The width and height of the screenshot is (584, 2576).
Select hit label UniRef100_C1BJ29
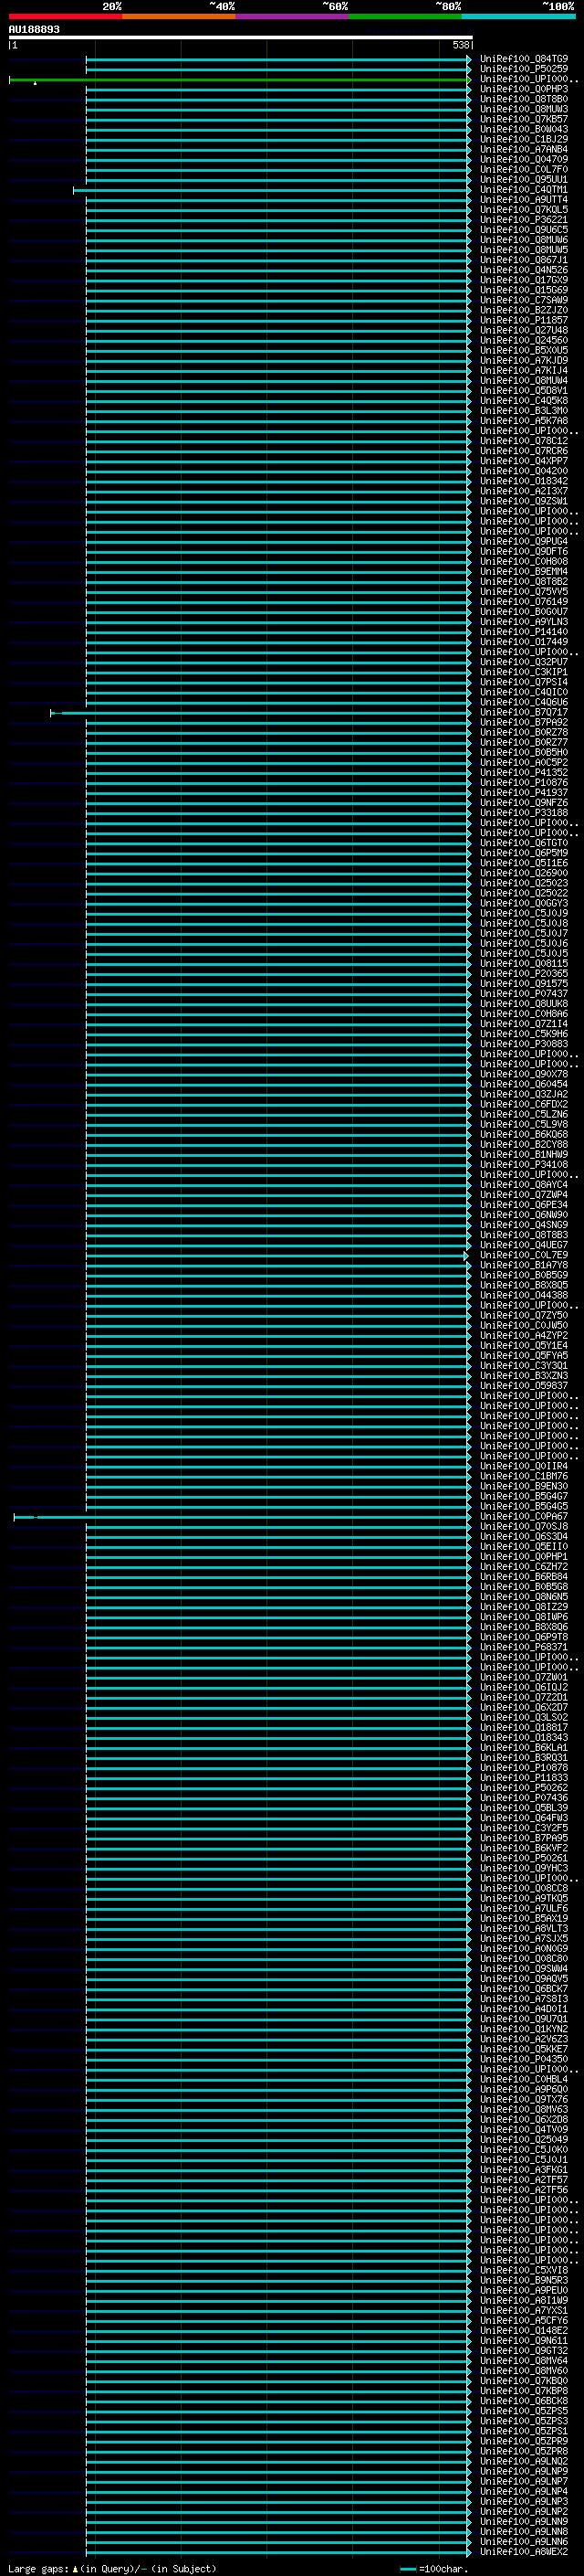(x=523, y=139)
